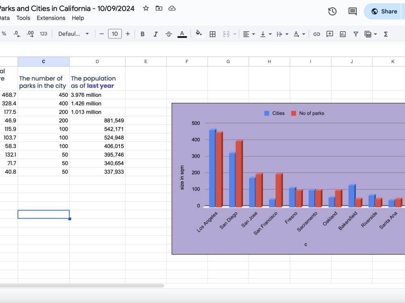Insert a link

316,34
